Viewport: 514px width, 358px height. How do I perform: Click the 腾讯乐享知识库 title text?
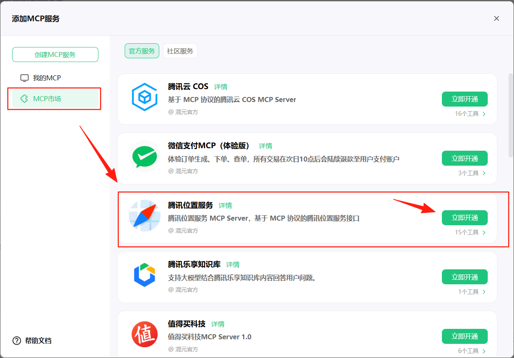click(x=194, y=264)
